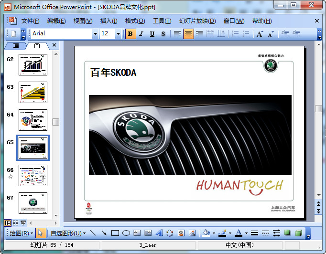
Task: Select the Arrow drawing tool
Action: click(104, 233)
